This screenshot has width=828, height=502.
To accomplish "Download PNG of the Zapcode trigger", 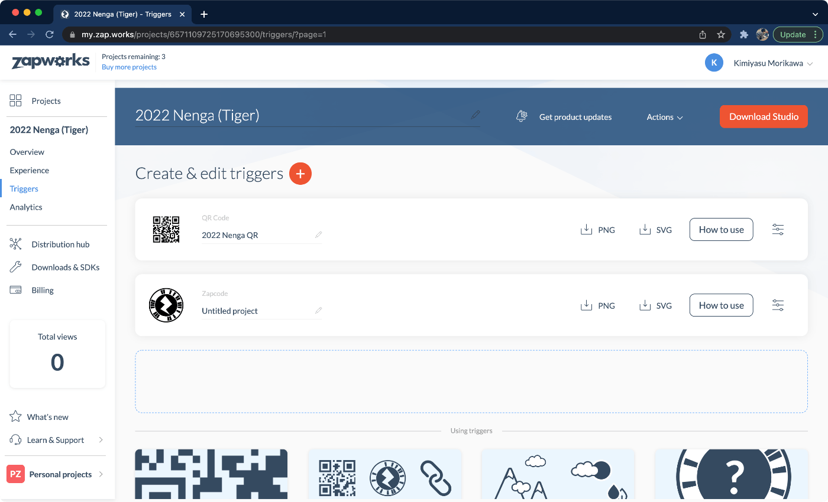I will (598, 305).
